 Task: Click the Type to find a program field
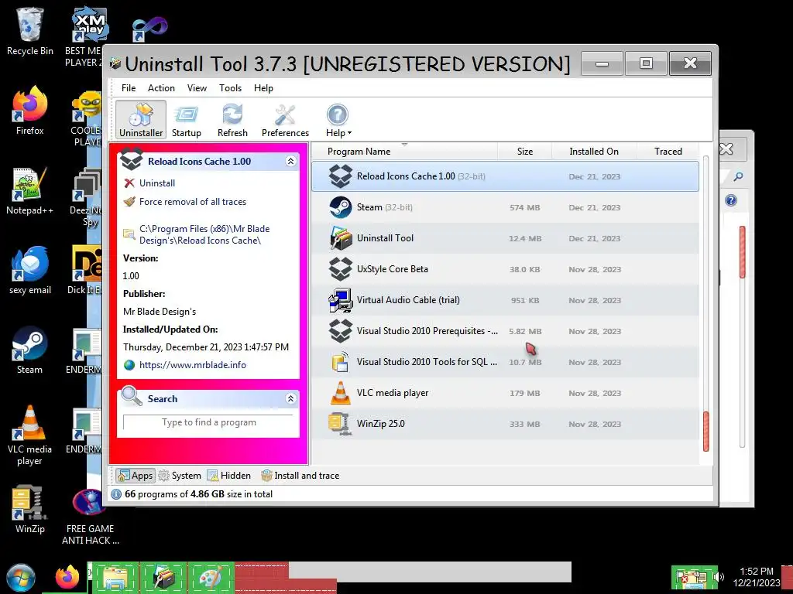[x=208, y=422]
